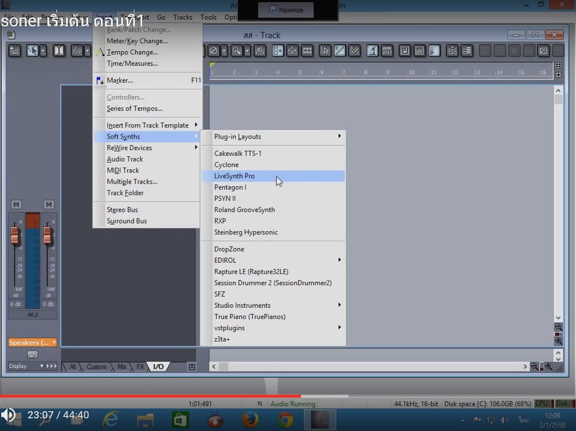The image size is (576, 431).
Task: Select the arrow Select tool
Action: [x=32, y=50]
